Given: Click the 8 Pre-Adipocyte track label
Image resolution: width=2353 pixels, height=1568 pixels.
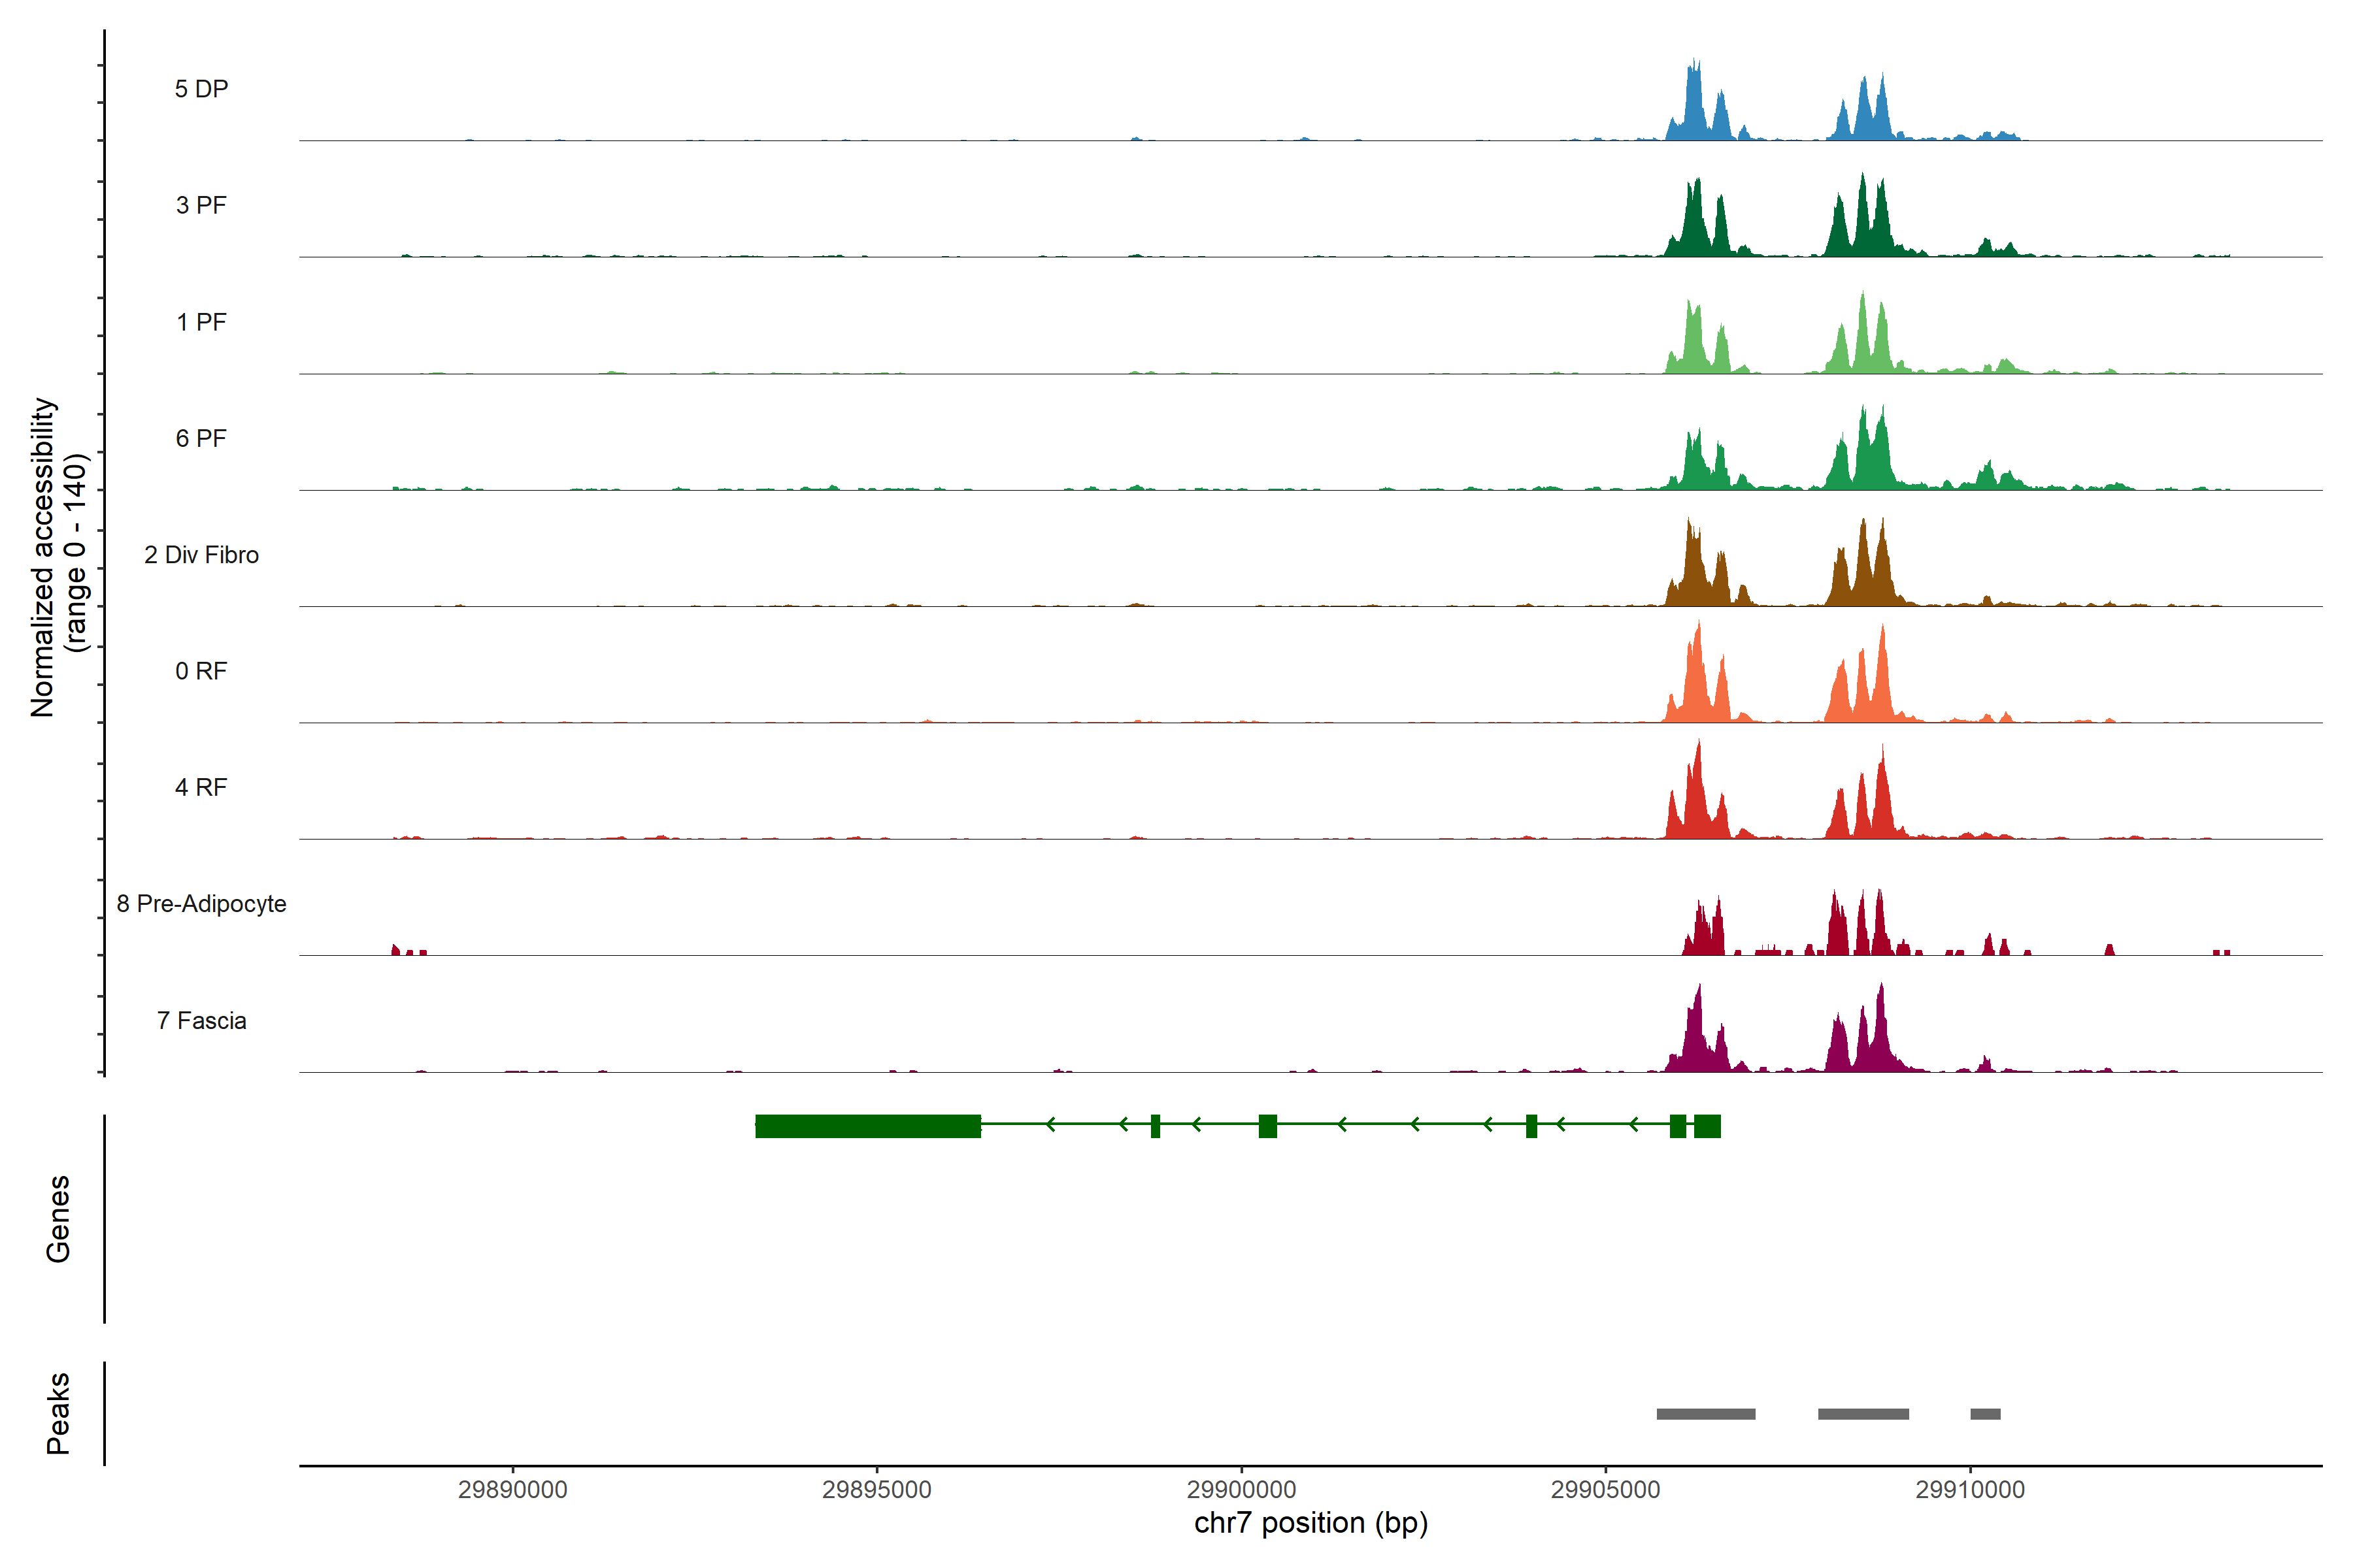Looking at the screenshot, I should point(201,904).
